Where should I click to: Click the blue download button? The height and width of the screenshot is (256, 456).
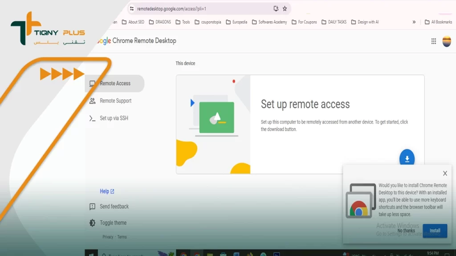(407, 158)
